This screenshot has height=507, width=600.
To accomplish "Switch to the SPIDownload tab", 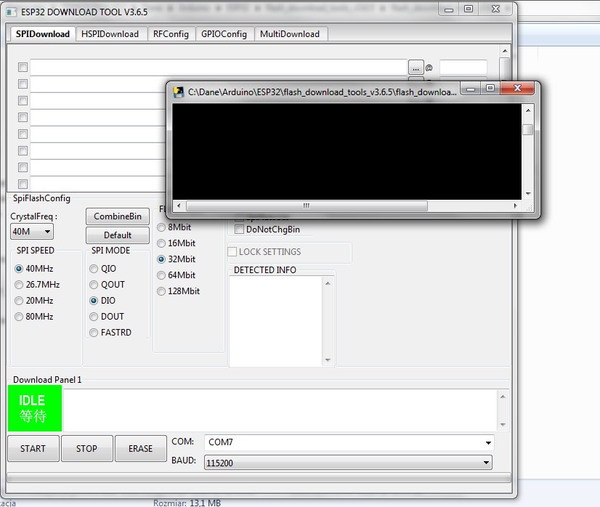I will [x=42, y=34].
